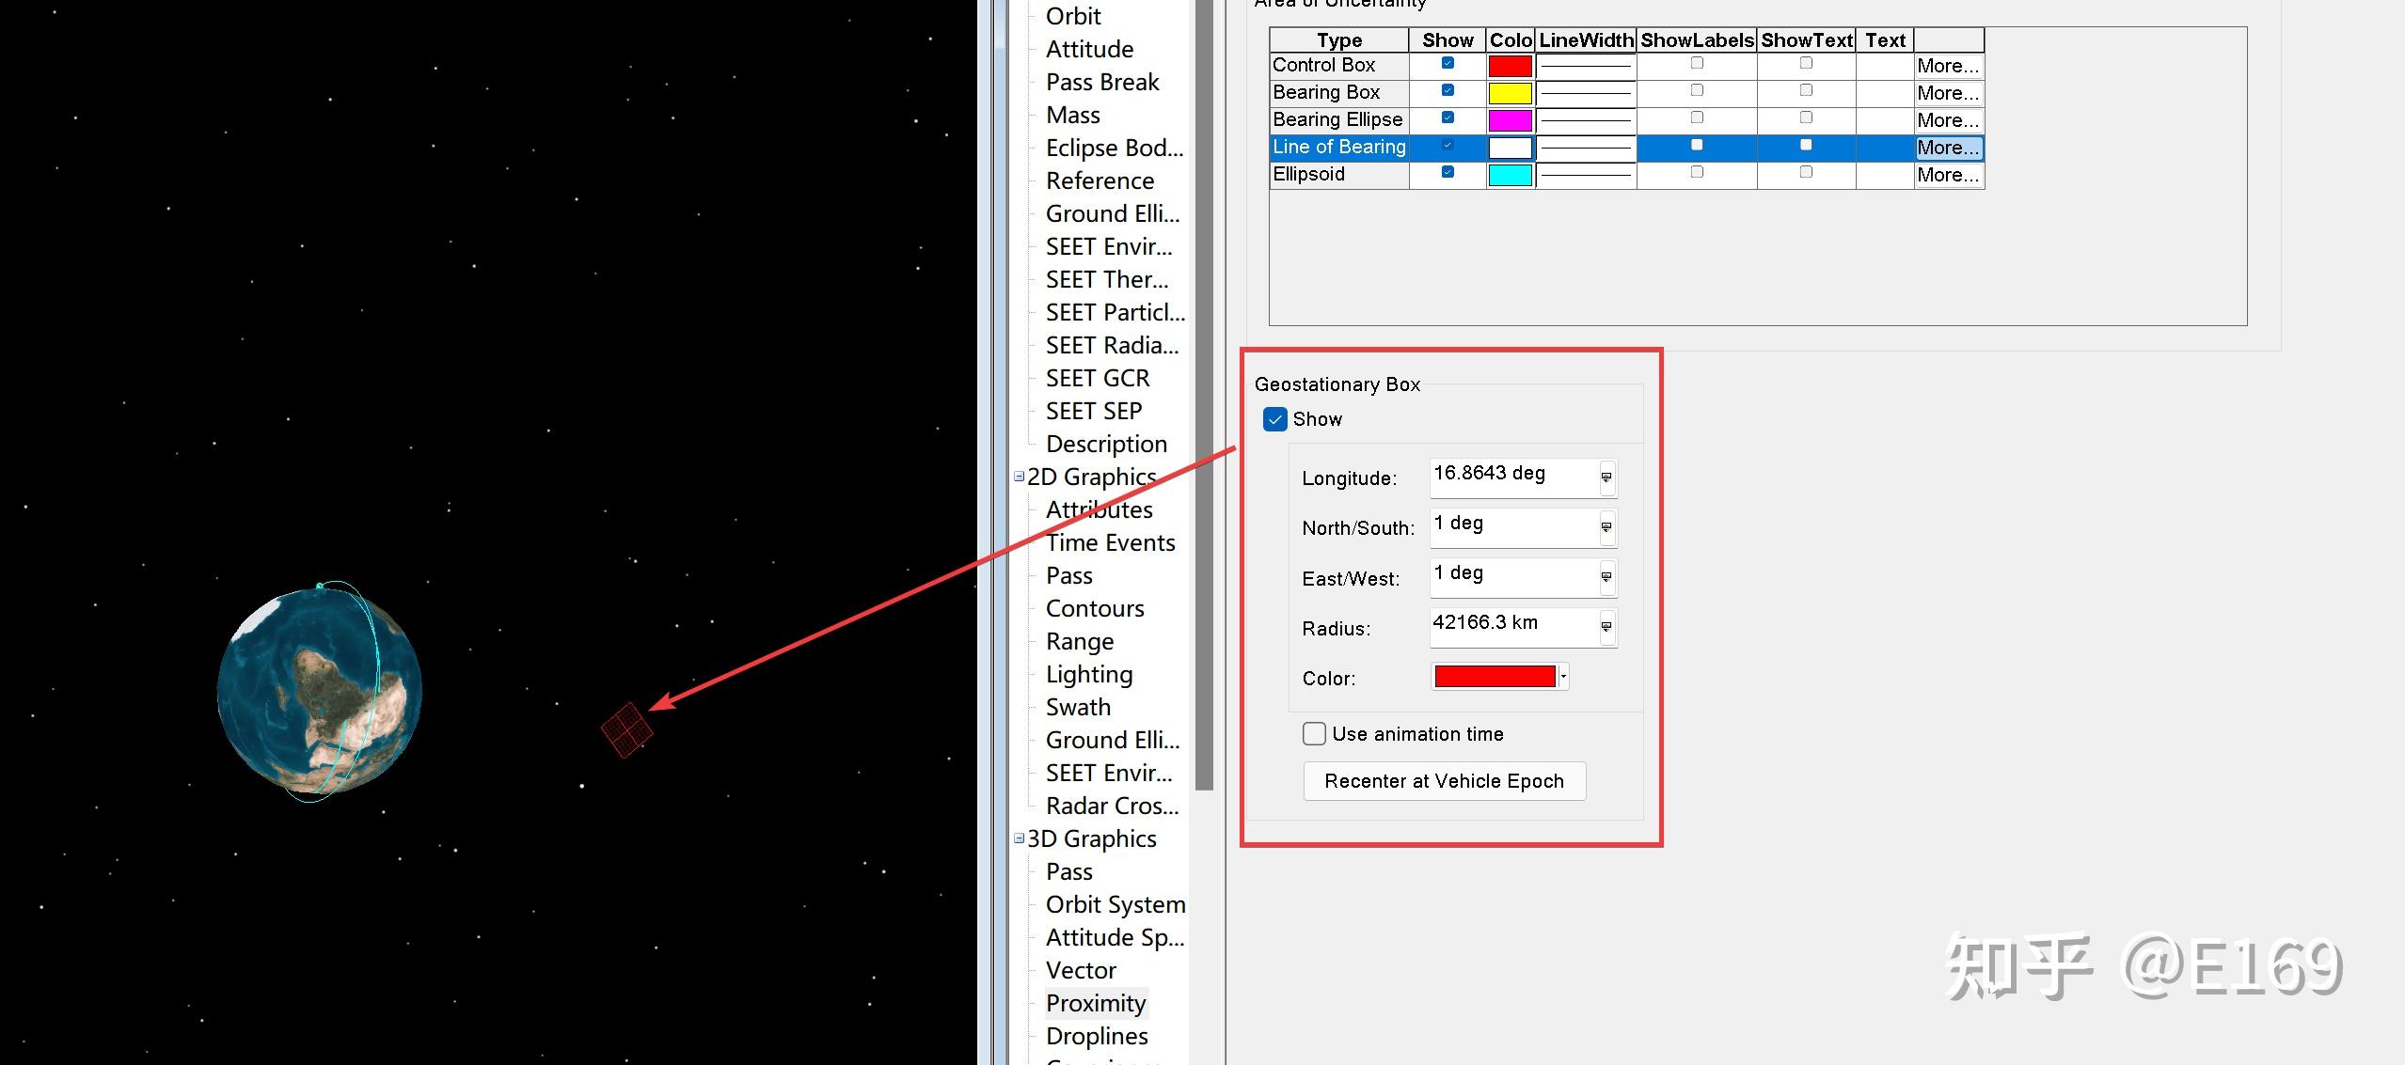Viewport: 2405px width, 1065px height.
Task: Click More... for Ellipsoid row
Action: [x=1948, y=175]
